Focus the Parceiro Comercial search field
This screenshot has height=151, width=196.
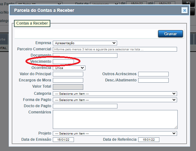coord(115,49)
